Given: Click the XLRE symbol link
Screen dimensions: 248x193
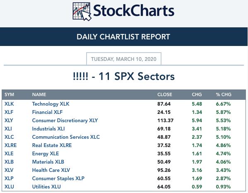Looking at the screenshot, I should 10,145.
